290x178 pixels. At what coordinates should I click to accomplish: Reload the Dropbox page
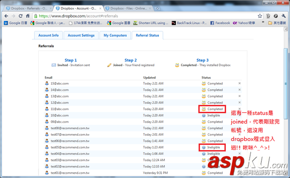pos(20,16)
